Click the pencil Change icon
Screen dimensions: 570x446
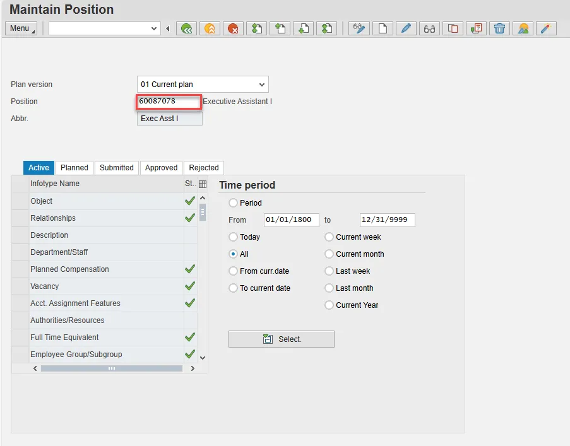click(406, 28)
